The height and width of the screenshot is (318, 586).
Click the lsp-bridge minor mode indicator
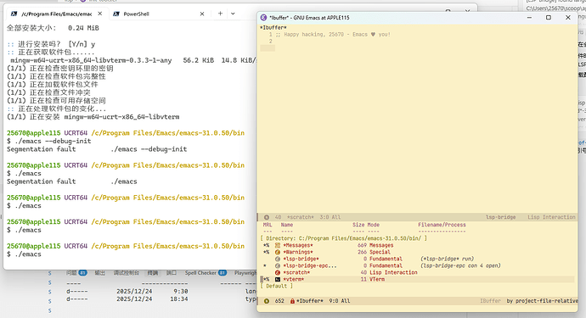click(500, 217)
